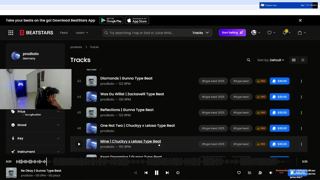
Task: Dismiss the app download banner
Action: pos(300,20)
